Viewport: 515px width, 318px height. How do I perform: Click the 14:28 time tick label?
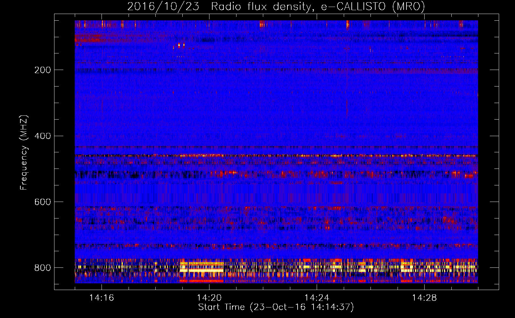click(x=424, y=298)
